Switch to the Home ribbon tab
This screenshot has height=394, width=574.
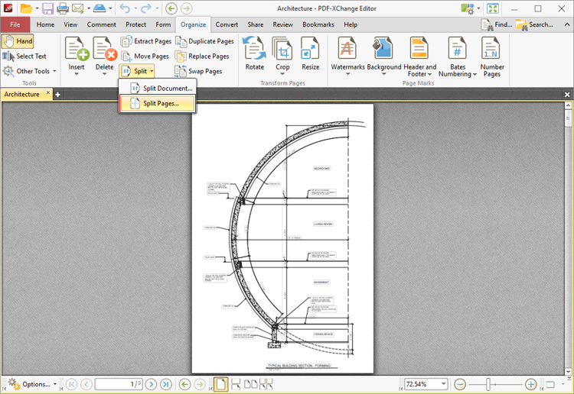45,24
